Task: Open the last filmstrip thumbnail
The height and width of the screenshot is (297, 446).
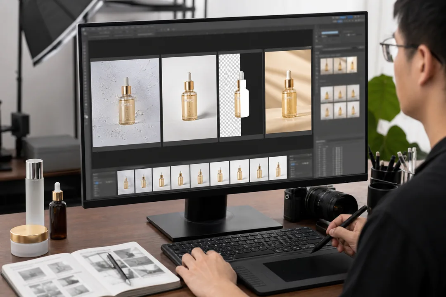Action: [x=278, y=168]
